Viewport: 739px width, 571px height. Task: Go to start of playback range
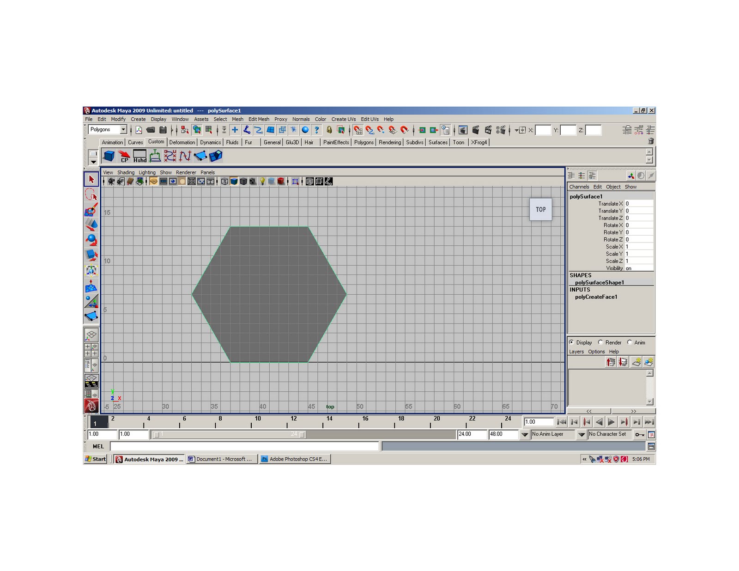pos(562,422)
